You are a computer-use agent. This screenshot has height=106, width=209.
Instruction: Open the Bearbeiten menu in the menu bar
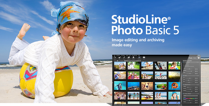click(x=118, y=55)
